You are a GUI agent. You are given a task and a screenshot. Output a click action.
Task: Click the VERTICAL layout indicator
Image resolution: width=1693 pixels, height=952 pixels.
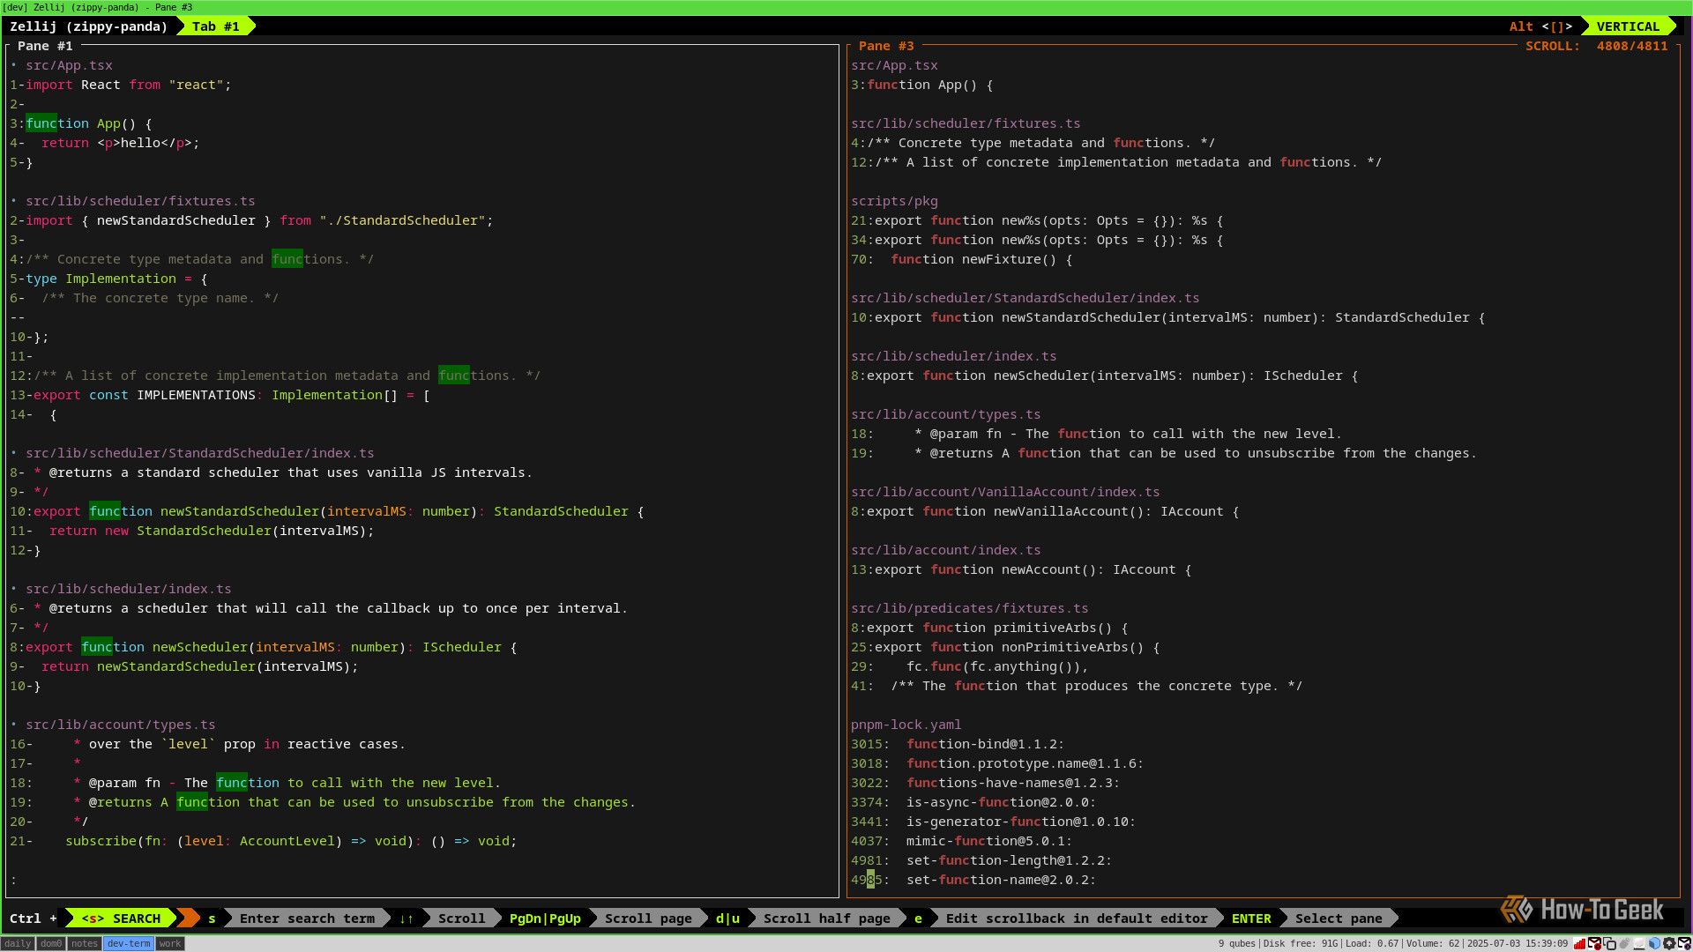click(x=1628, y=26)
